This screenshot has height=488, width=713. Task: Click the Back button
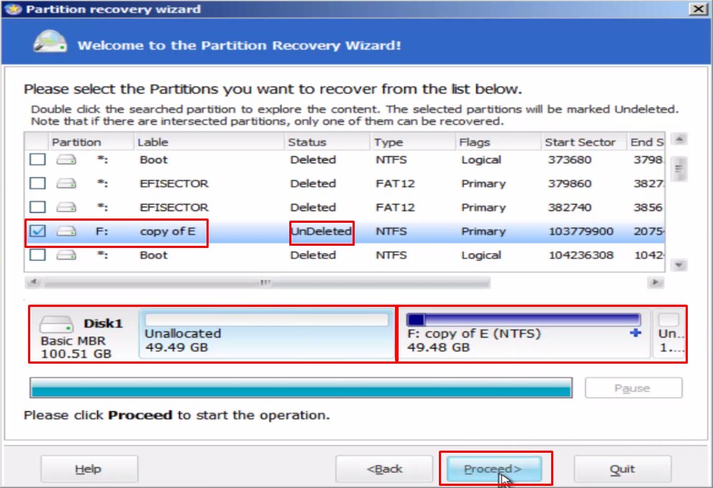click(x=383, y=469)
